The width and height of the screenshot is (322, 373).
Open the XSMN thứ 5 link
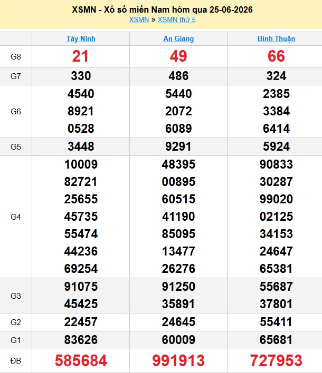[177, 19]
